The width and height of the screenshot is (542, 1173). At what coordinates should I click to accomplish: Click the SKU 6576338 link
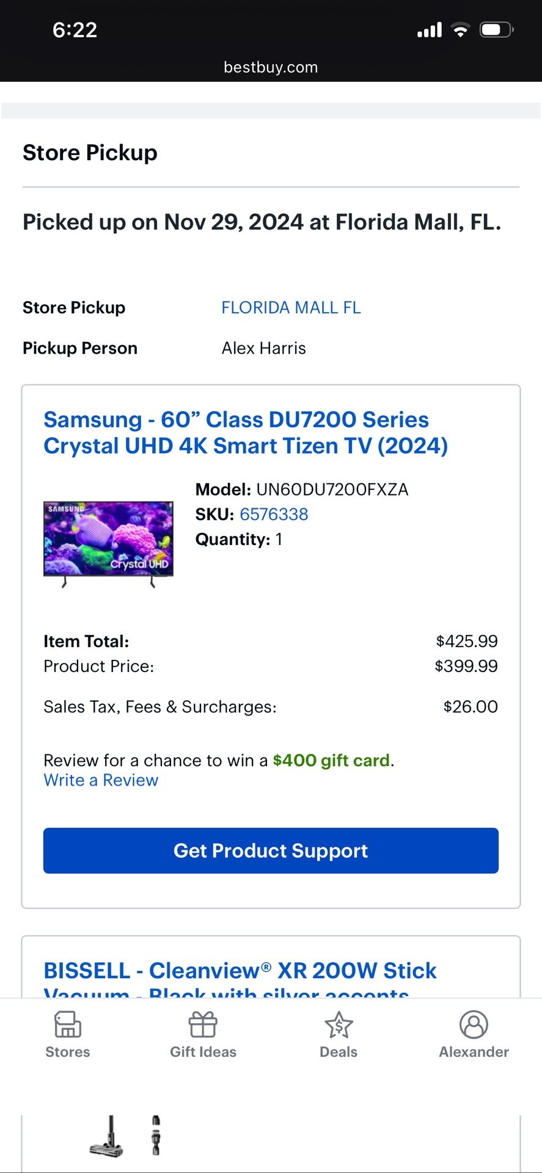tap(274, 514)
